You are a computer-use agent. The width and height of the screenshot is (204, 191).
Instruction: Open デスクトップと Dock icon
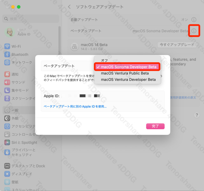pos(7,166)
